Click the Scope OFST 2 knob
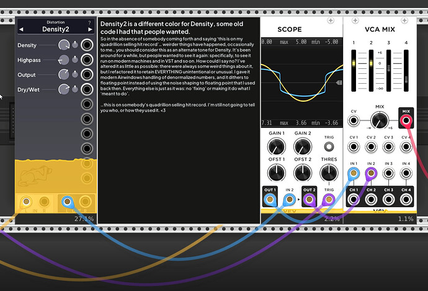Image resolution: width=428 pixels, height=291 pixels. pos(303,172)
